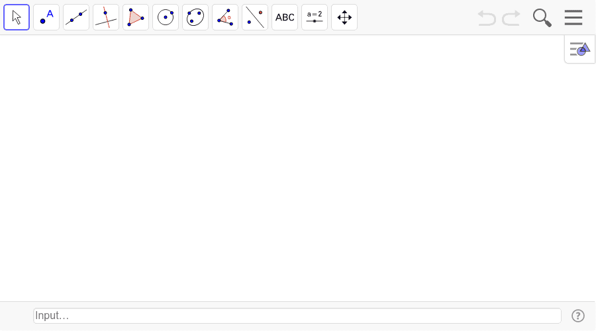Image resolution: width=596 pixels, height=331 pixels.
Task: Select the Angle measurement tool
Action: coord(225,17)
